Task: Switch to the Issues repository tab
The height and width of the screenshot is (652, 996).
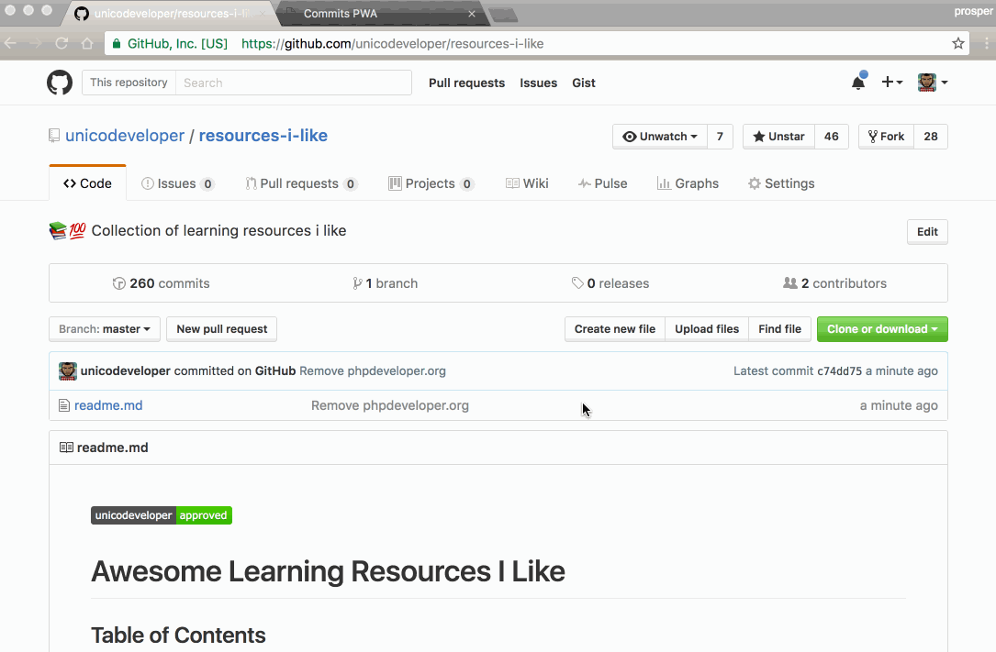Action: tap(177, 183)
